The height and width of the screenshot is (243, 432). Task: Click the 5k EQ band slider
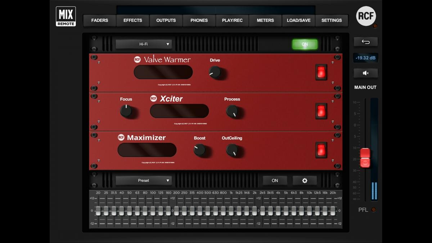coord(286,211)
